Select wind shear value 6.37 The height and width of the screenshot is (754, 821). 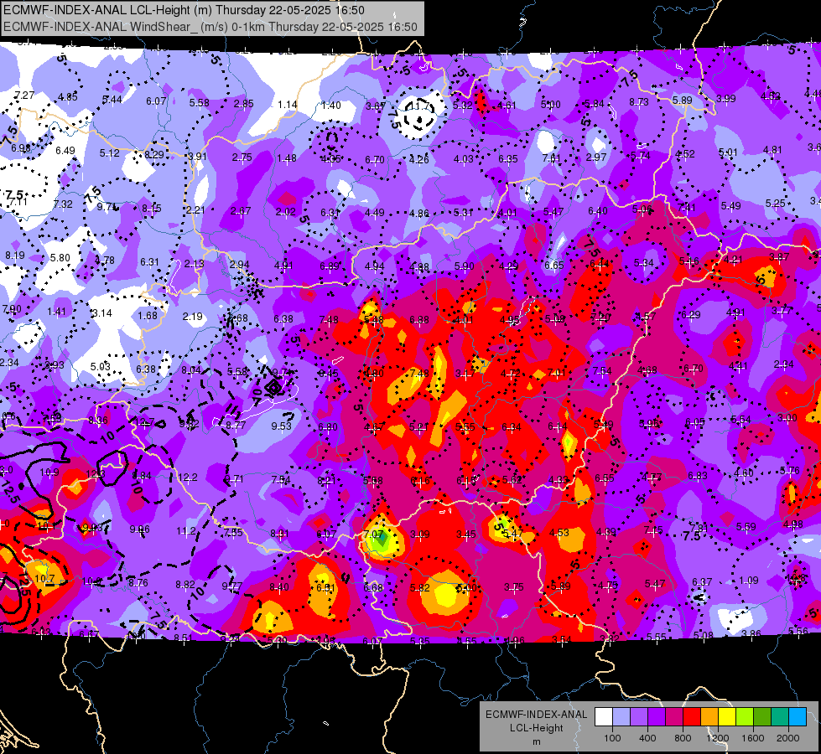pyautogui.click(x=702, y=582)
